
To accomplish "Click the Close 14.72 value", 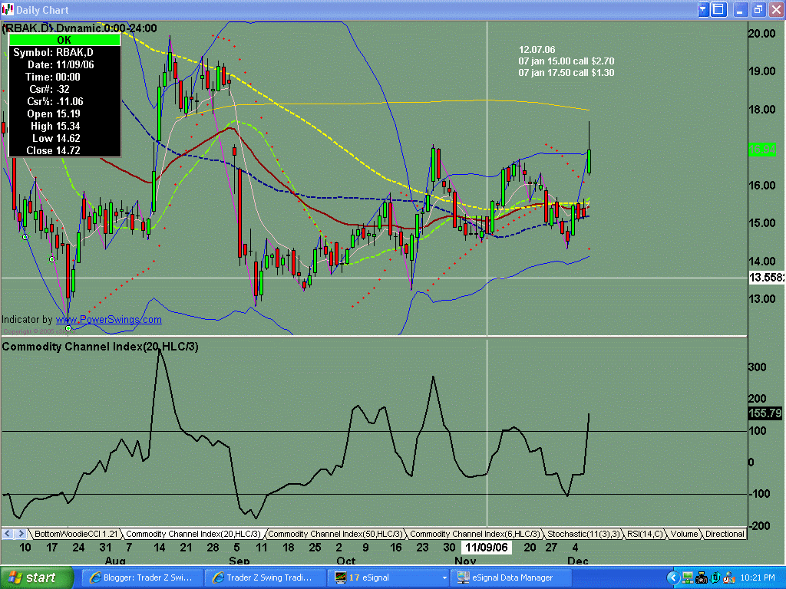I will (x=53, y=150).
